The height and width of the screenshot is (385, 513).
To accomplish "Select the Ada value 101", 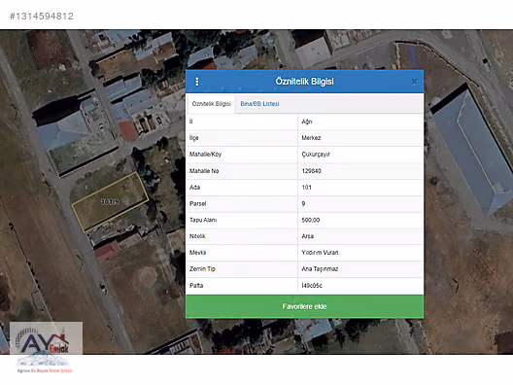I will (x=307, y=188).
